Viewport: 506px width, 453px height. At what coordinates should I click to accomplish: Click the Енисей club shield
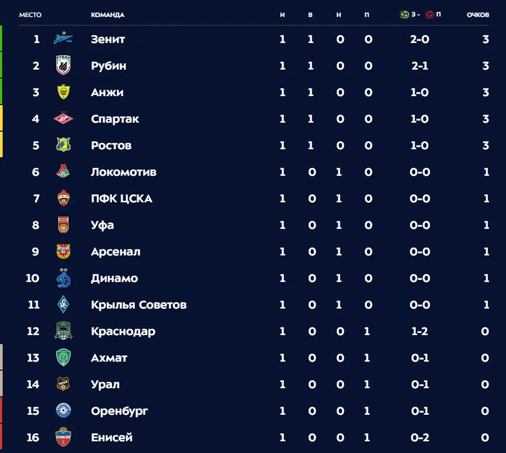coord(64,438)
